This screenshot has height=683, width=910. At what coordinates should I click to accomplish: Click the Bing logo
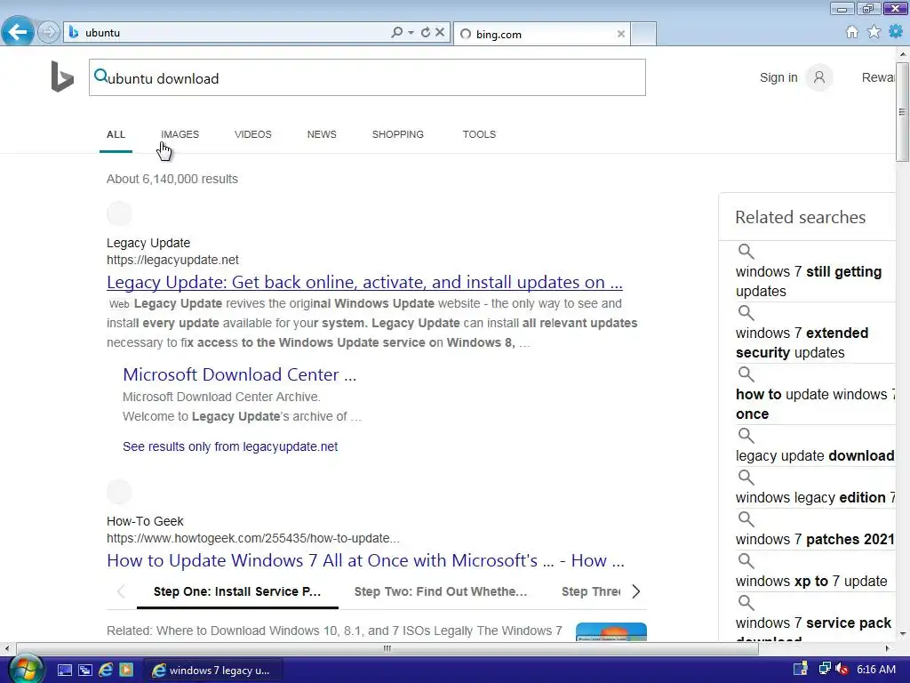(x=62, y=76)
